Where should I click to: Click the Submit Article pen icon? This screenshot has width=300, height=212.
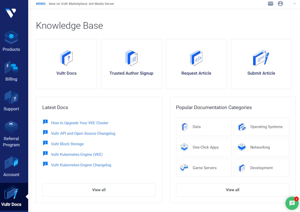click(261, 58)
